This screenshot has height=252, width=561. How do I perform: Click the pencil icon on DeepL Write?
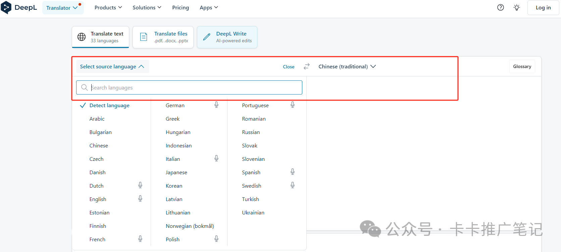tap(207, 37)
